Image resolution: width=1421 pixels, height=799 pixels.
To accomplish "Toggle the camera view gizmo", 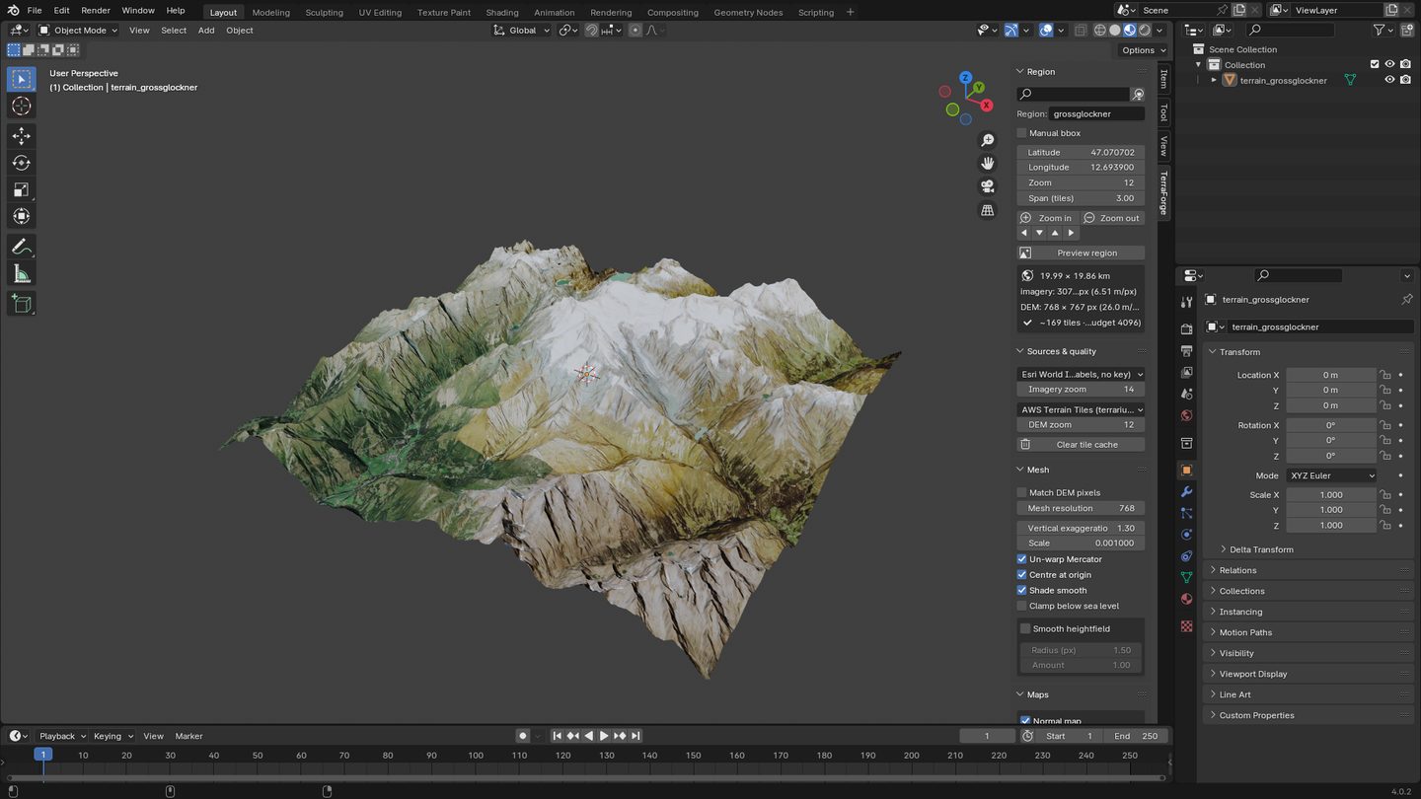I will pos(988,186).
